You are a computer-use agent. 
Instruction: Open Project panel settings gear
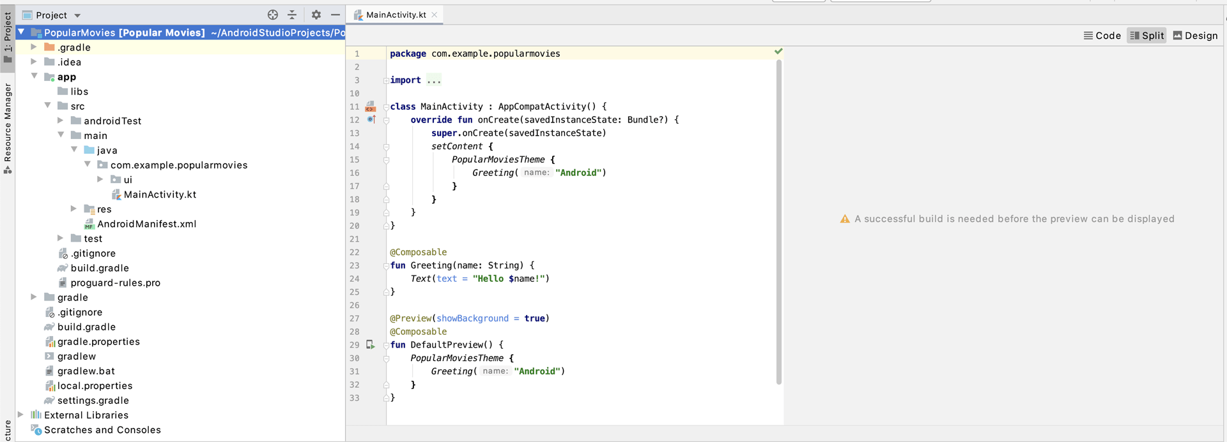[316, 15]
